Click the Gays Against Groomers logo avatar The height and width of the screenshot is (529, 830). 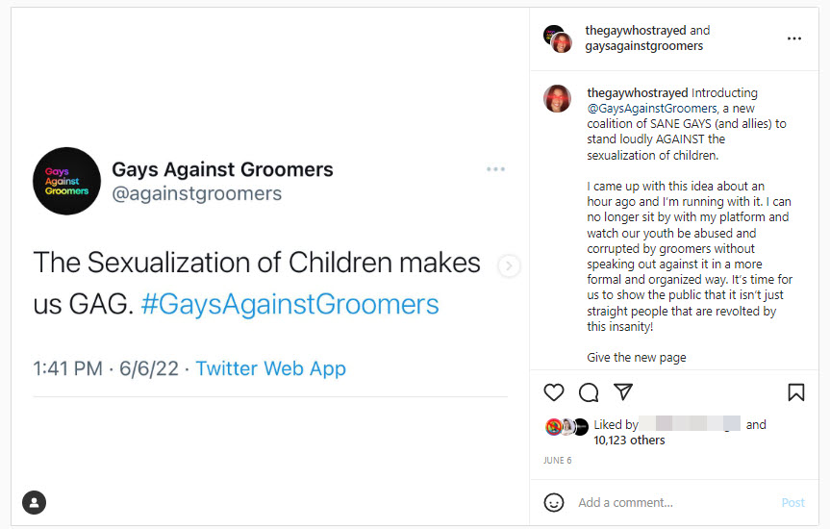pos(66,181)
